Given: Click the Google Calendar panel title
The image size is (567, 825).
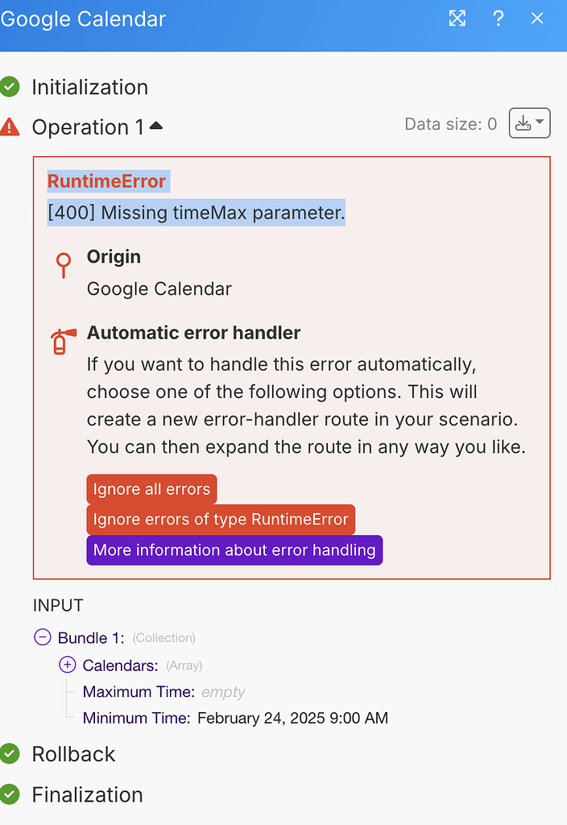Looking at the screenshot, I should pos(83,18).
